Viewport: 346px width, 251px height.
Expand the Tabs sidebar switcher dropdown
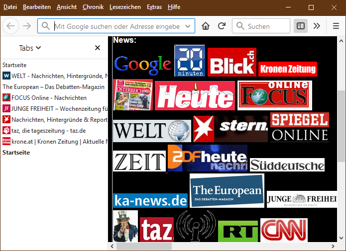30,48
